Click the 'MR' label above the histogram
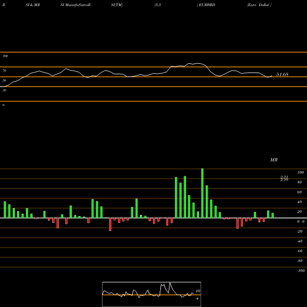 pyautogui.click(x=274, y=160)
